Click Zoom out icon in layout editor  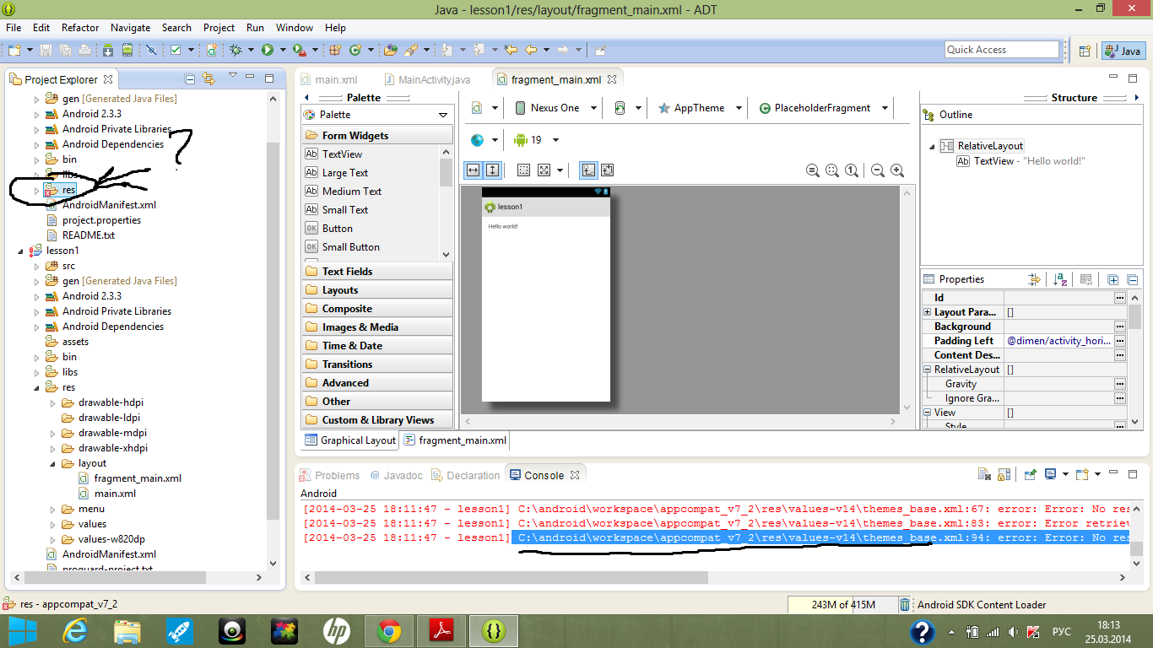click(x=878, y=170)
